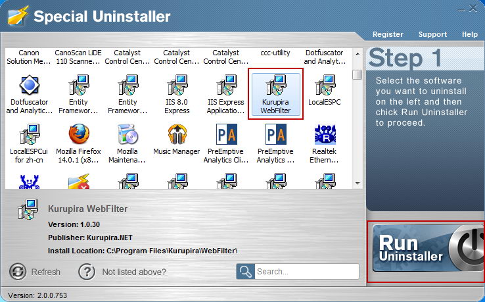Close the Special Uninstaller window
Screen dimensions: 485x302
tap(473, 9)
